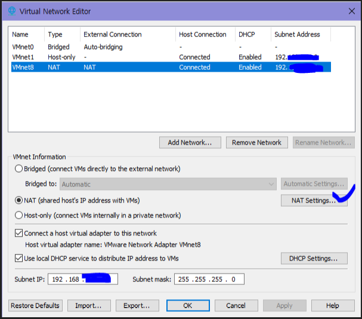The image size is (362, 319).
Task: Click the Host virtual adapter name text
Action: [113, 245]
